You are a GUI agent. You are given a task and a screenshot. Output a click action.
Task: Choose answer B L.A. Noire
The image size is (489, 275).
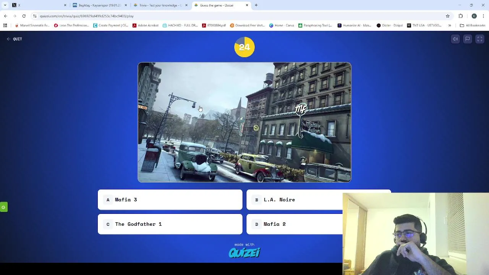coord(295,200)
